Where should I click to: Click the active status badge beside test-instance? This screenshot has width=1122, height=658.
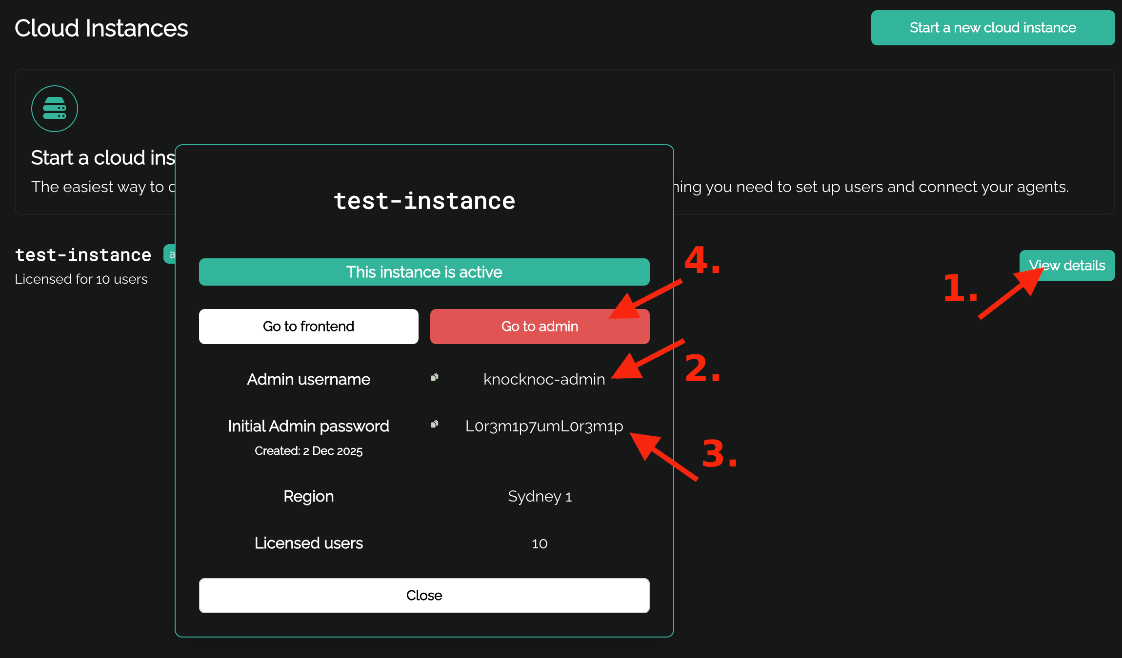[x=172, y=254]
